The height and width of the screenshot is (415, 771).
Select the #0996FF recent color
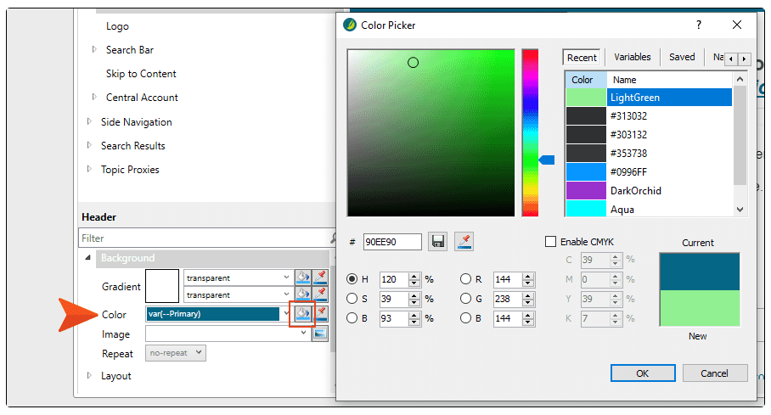click(649, 172)
